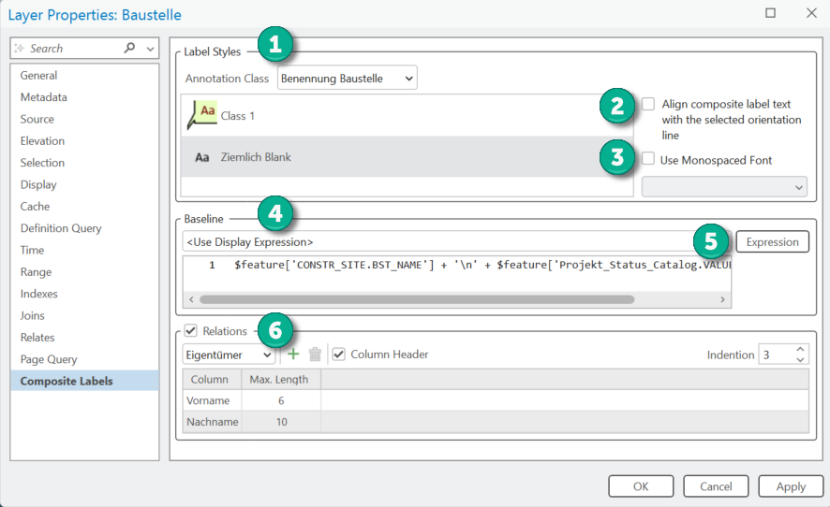Enable Use Monospaced Font checkbox
This screenshot has width=830, height=507.
tap(648, 159)
